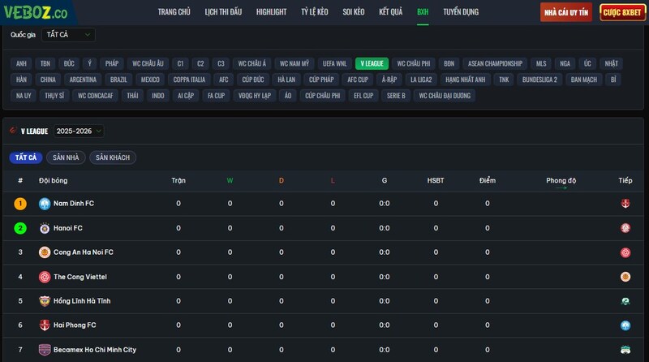Click Hai Phong FC team crest
Image resolution: width=649 pixels, height=362 pixels.
pos(45,325)
